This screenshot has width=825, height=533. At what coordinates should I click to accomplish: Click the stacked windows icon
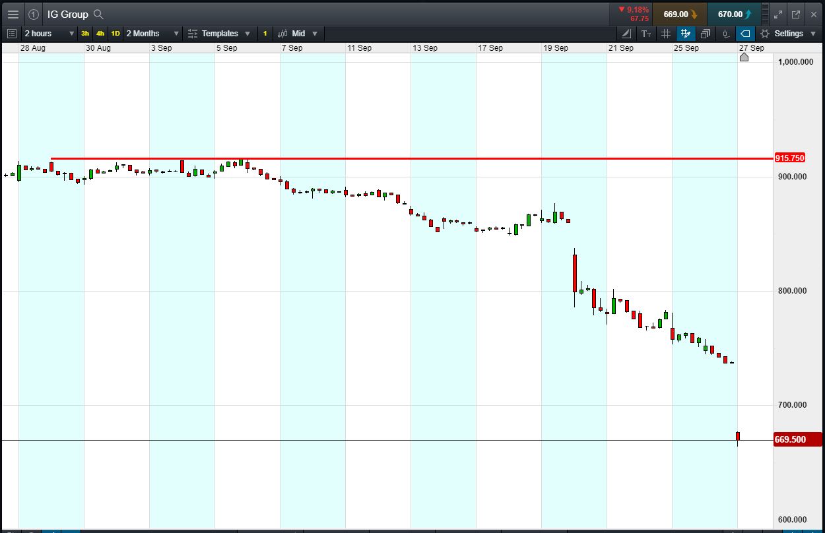click(x=706, y=34)
